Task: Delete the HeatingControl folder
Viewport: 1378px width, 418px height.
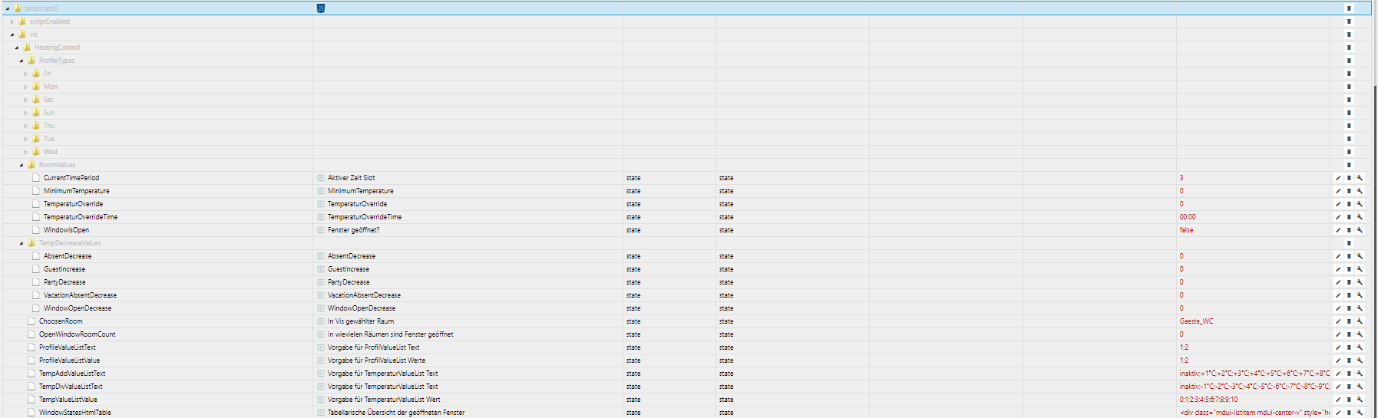Action: tap(1349, 48)
